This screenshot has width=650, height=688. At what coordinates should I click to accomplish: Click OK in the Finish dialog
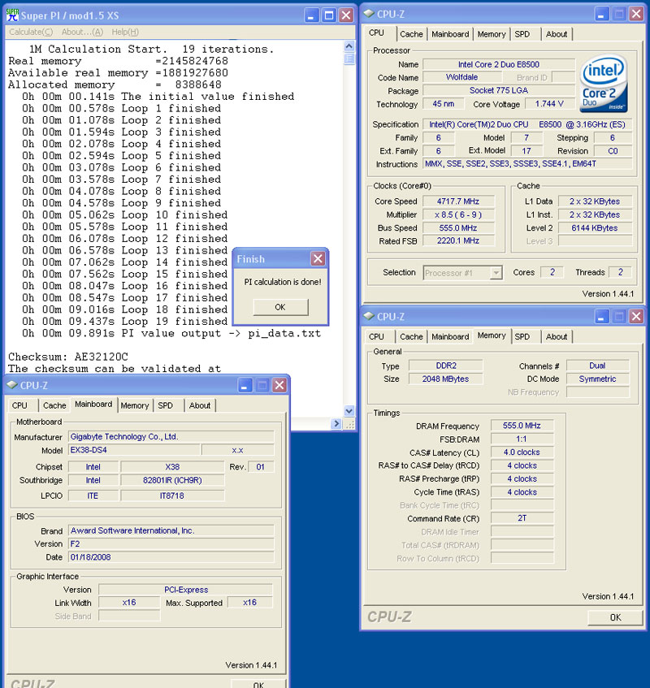[280, 307]
